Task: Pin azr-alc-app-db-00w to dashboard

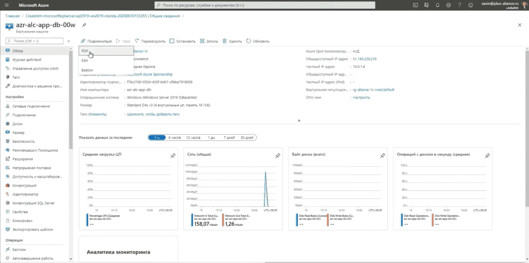Action: point(84,25)
